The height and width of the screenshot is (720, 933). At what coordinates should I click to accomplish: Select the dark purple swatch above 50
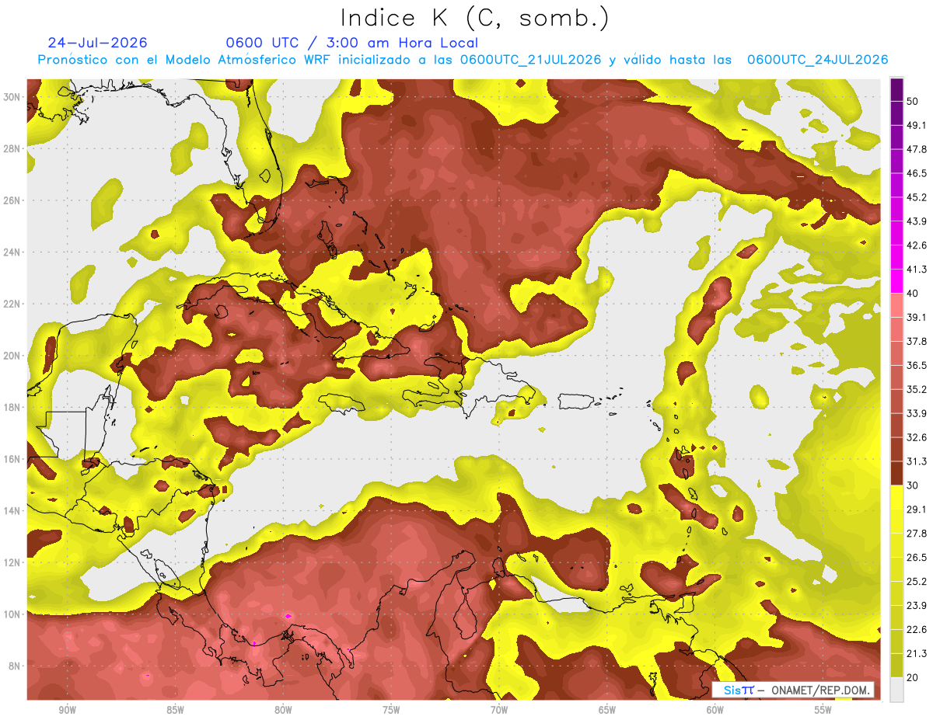click(896, 90)
